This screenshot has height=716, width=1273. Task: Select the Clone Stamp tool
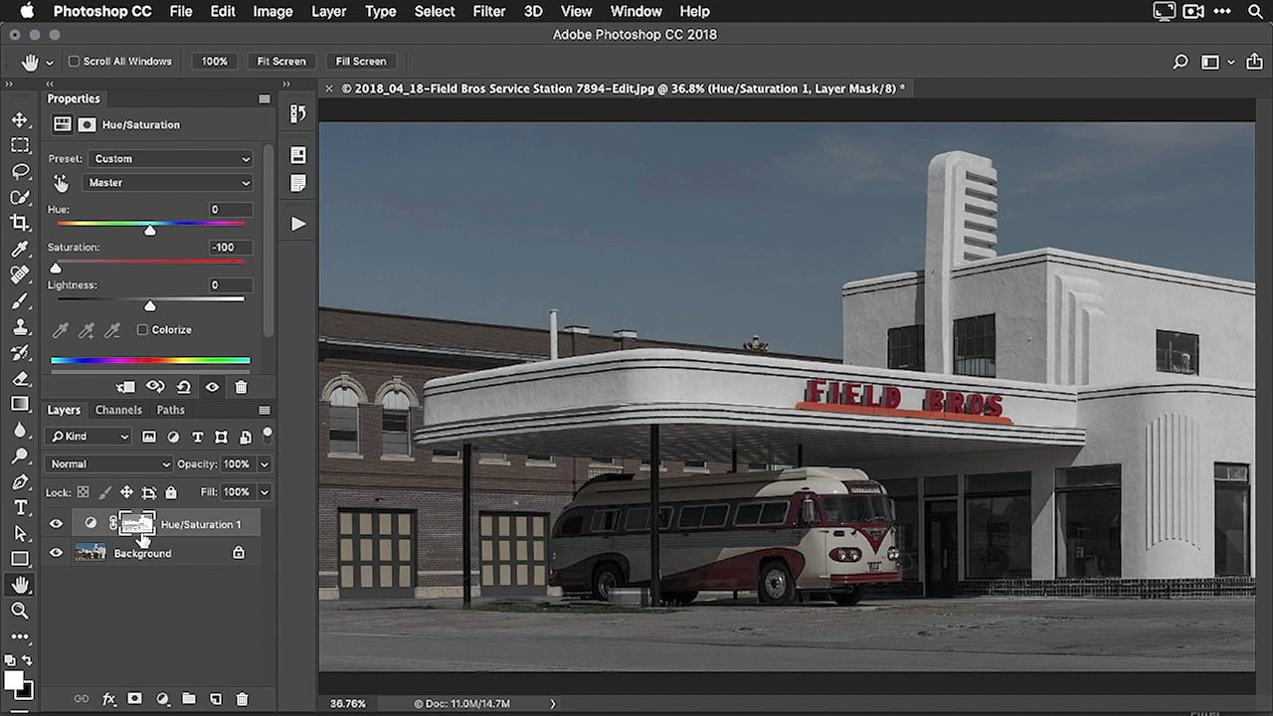(x=20, y=326)
